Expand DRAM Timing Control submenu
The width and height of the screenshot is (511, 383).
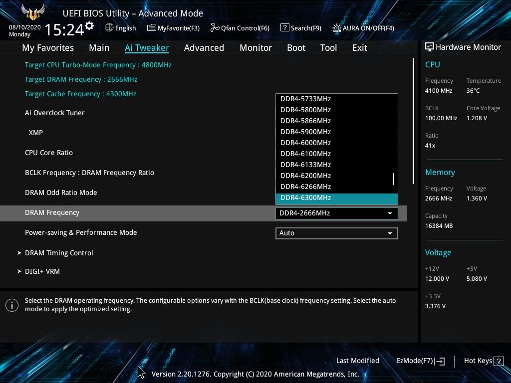point(59,253)
